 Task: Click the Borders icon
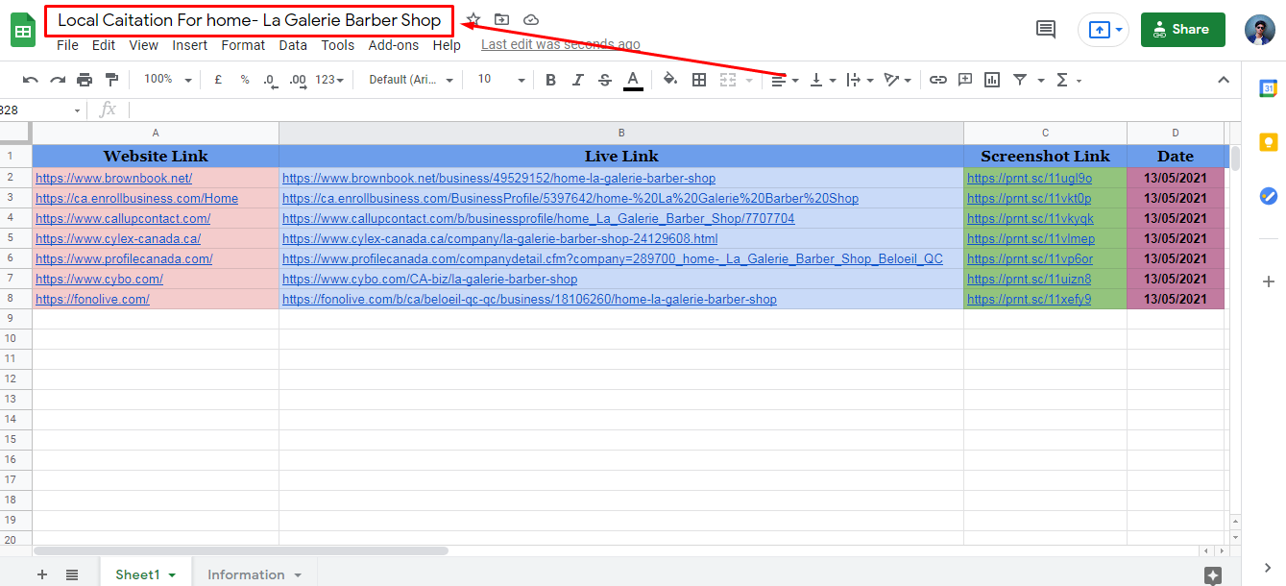click(699, 80)
